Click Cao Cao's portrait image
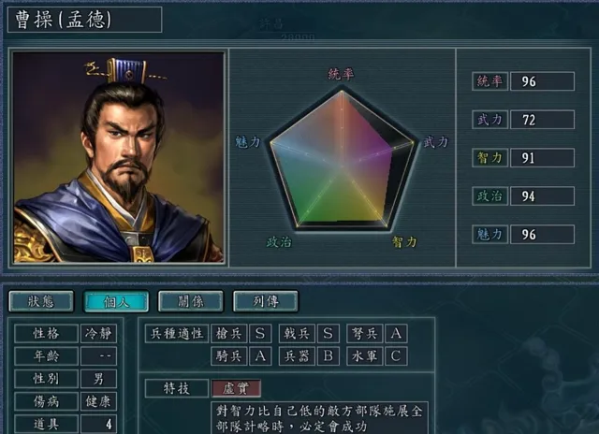The image size is (599, 434). 119,157
